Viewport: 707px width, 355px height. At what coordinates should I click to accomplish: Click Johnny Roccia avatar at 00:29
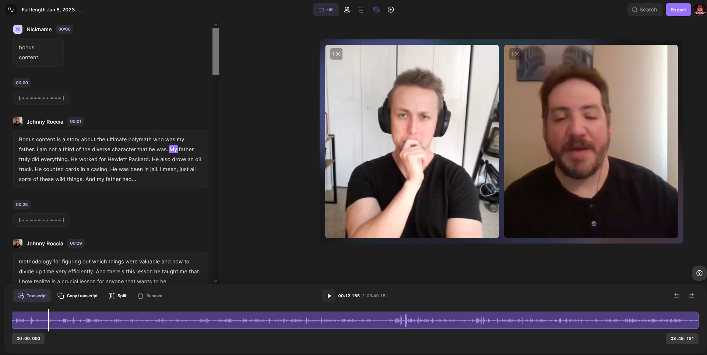click(18, 243)
